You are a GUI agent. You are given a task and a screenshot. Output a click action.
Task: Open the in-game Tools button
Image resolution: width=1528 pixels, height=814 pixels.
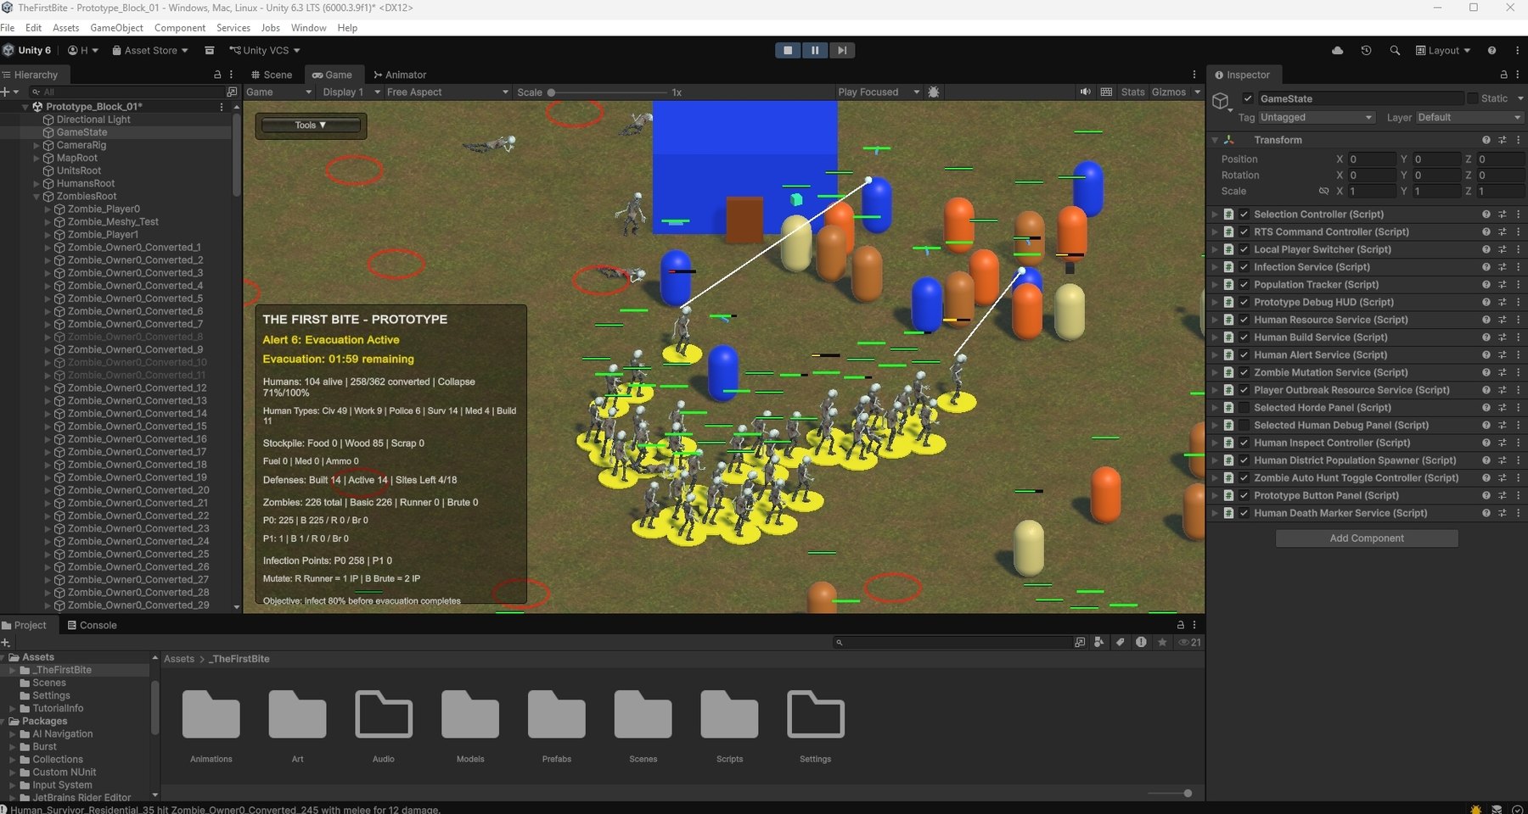coord(311,125)
